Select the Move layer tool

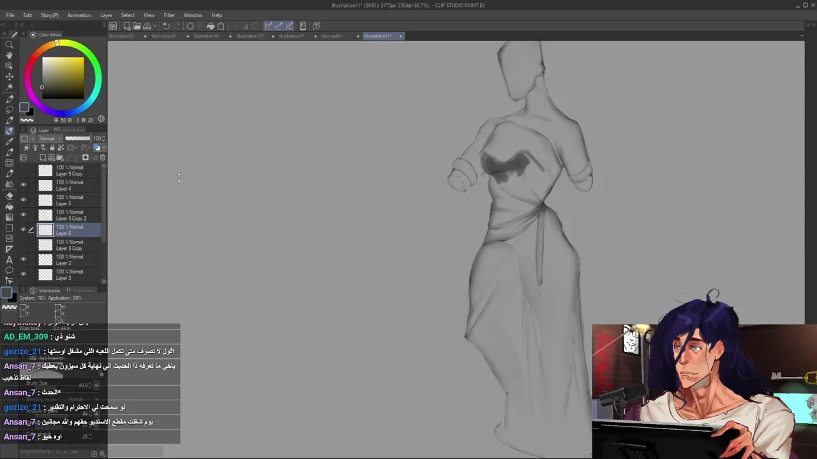[x=9, y=76]
